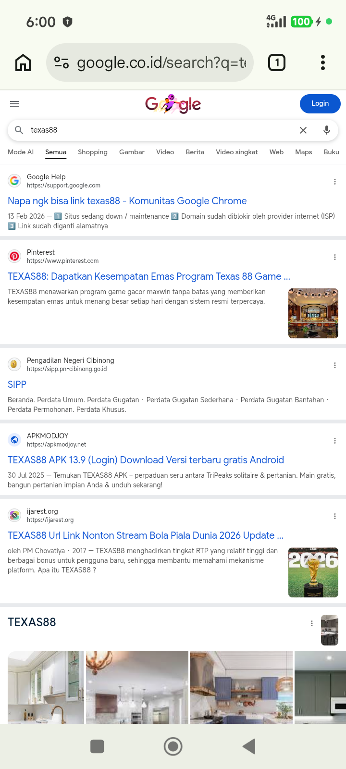Switch to Gambar tab
Screen dimensions: 346x769
pos(132,152)
